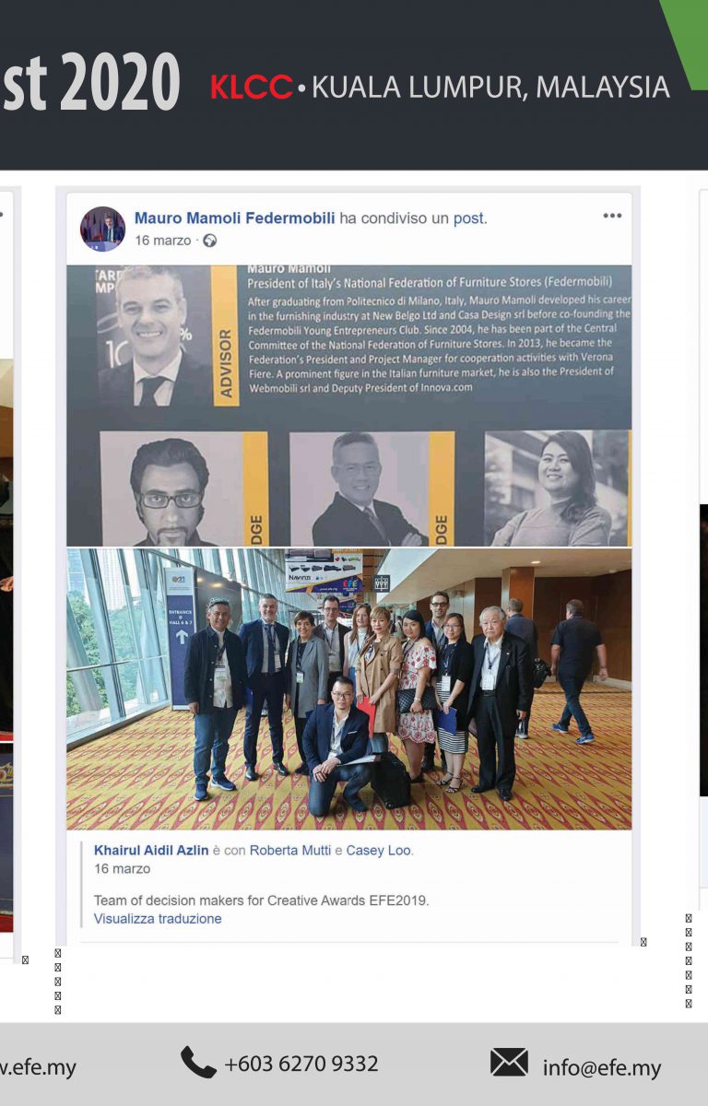Click "Visualizza traduzione" to translate the post
708x1106 pixels.
(x=158, y=919)
